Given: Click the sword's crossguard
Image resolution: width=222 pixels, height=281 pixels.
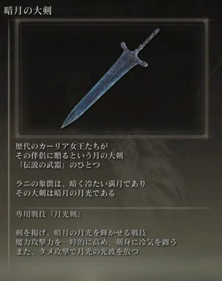Looking at the screenshot, I should 134,55.
